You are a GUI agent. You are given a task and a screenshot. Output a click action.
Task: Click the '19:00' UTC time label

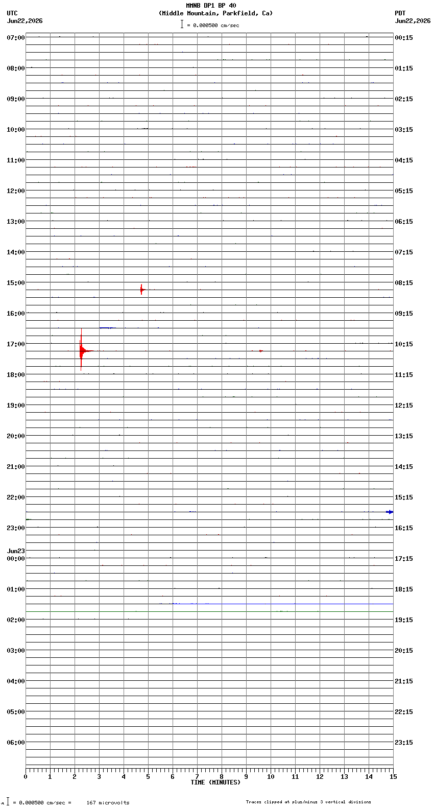[x=16, y=406]
